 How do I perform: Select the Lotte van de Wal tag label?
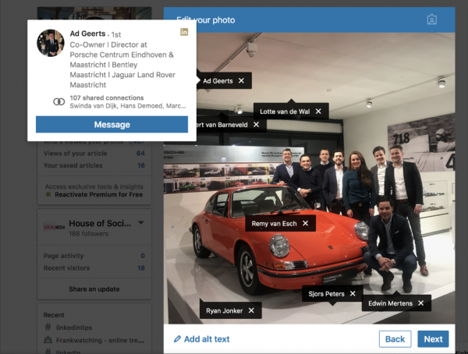click(285, 112)
